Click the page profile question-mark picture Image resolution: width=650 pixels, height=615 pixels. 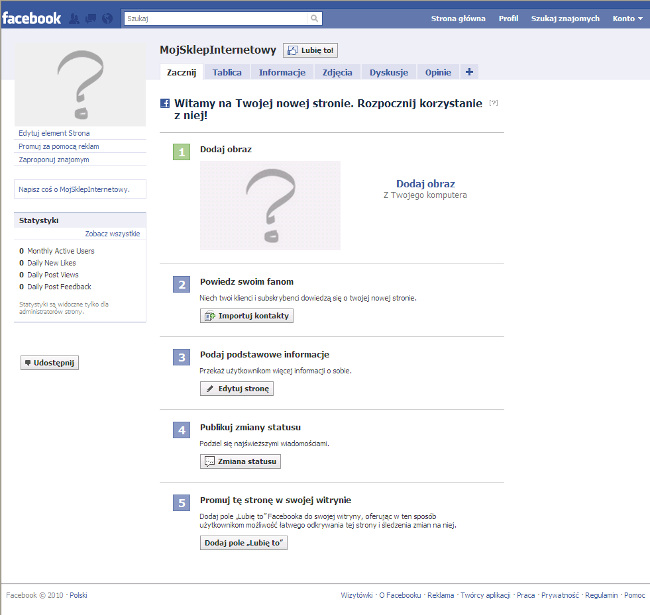pyautogui.click(x=80, y=85)
